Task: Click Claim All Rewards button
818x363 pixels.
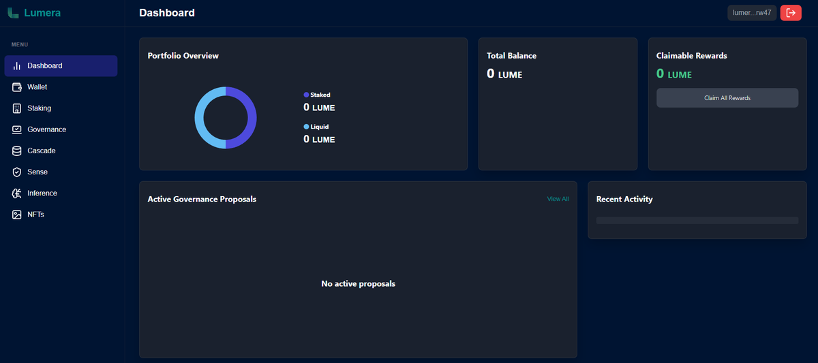Action: (x=727, y=98)
